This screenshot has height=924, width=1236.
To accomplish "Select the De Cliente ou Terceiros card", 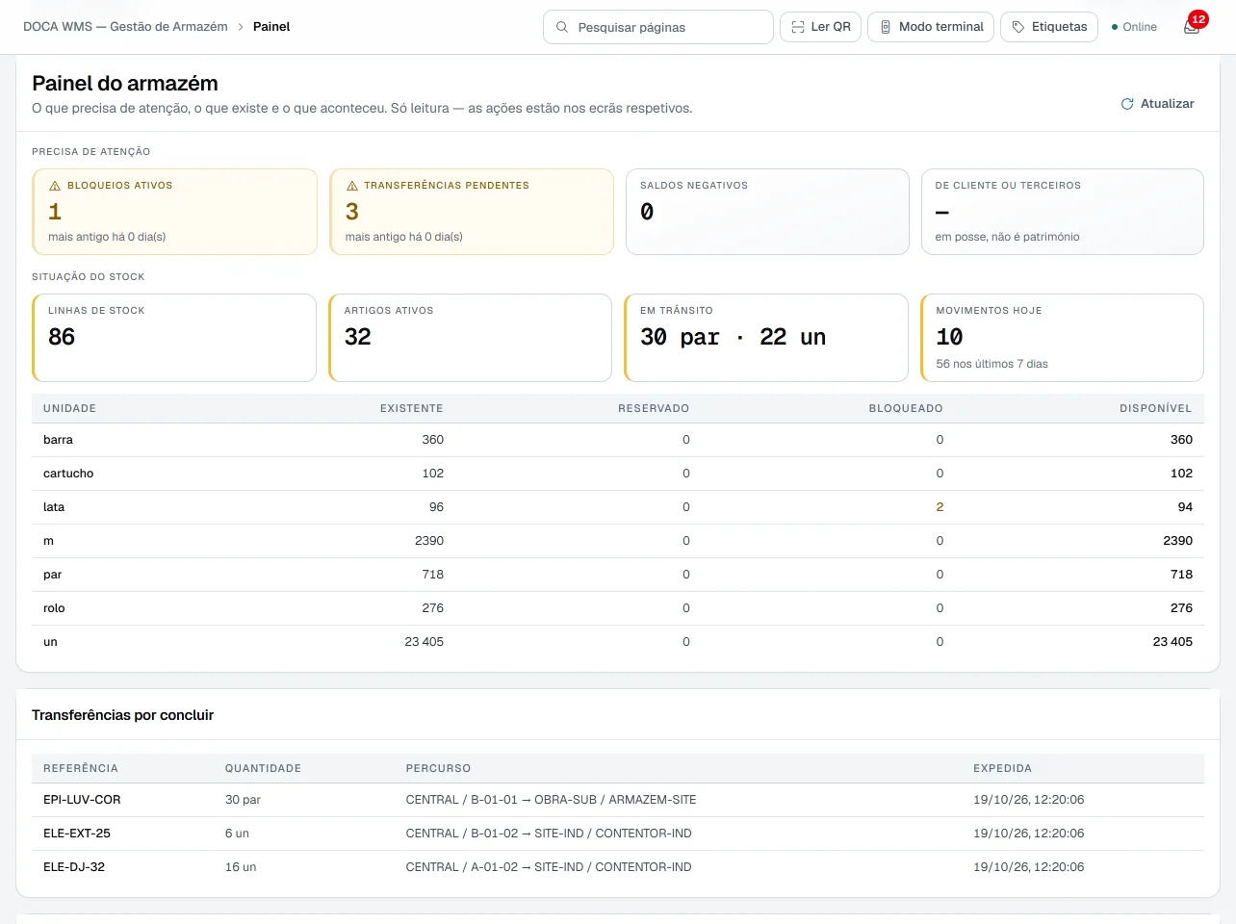I will (1063, 212).
